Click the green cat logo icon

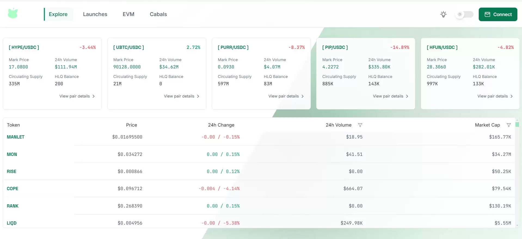(x=13, y=13)
